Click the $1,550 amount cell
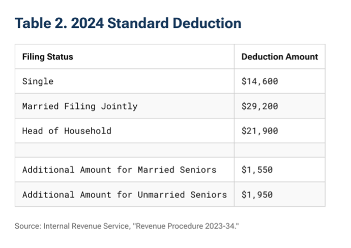This screenshot has height=248, width=351. (x=257, y=170)
